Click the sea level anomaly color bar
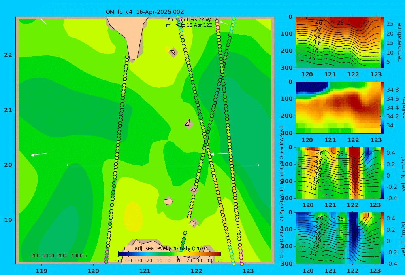 tap(169, 254)
